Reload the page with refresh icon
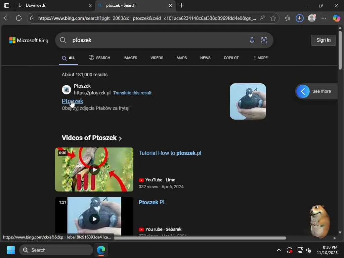Screen dimensions: 344x258 19,18
